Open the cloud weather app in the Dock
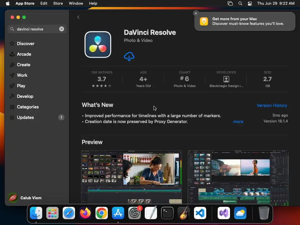Screen dimensions: 300x225 240,213
